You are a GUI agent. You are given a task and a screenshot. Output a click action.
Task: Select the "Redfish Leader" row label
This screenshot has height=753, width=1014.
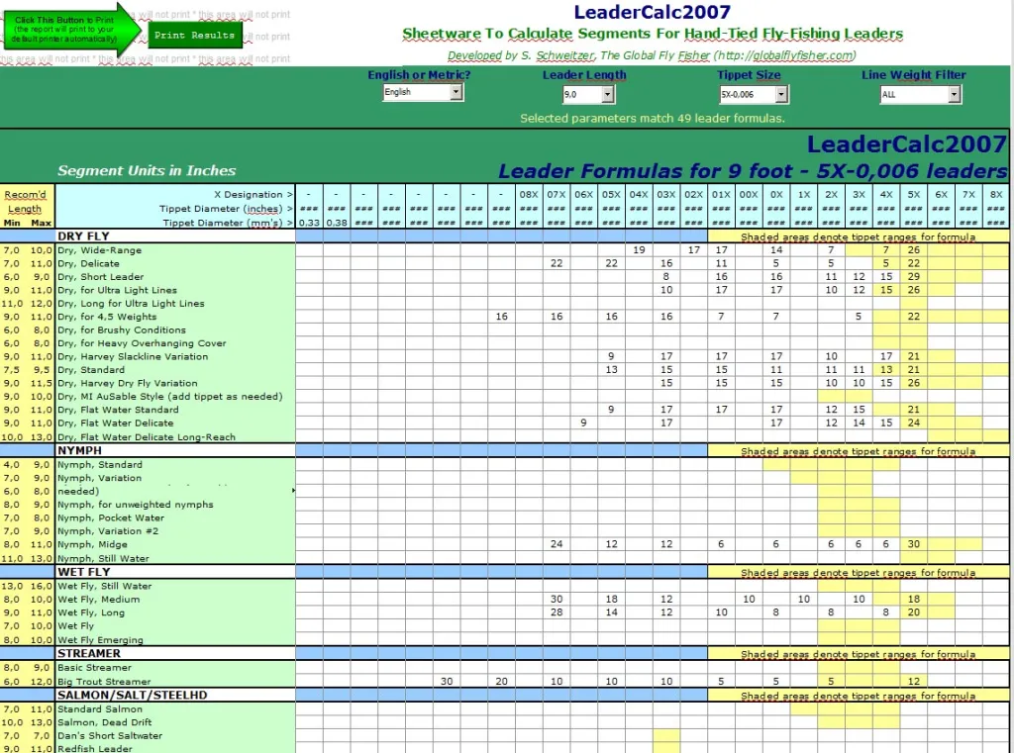point(94,748)
